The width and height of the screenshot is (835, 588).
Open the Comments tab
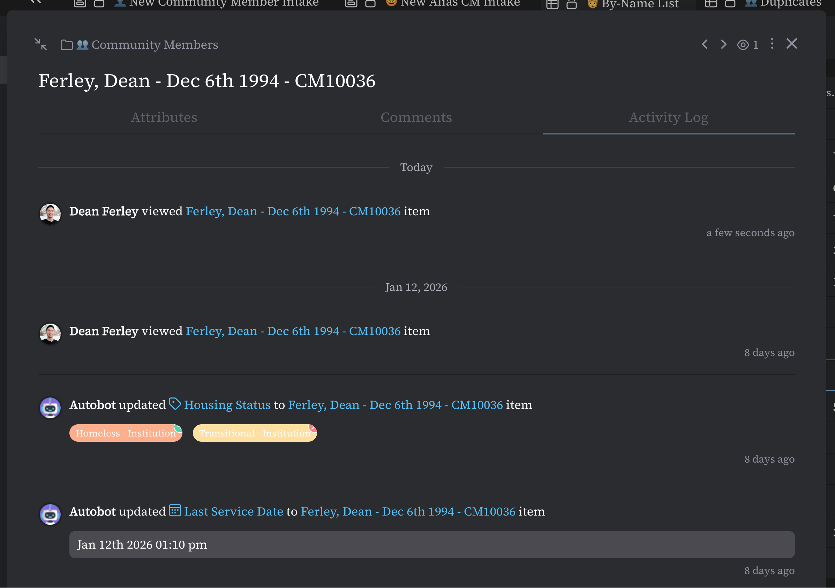(x=416, y=117)
